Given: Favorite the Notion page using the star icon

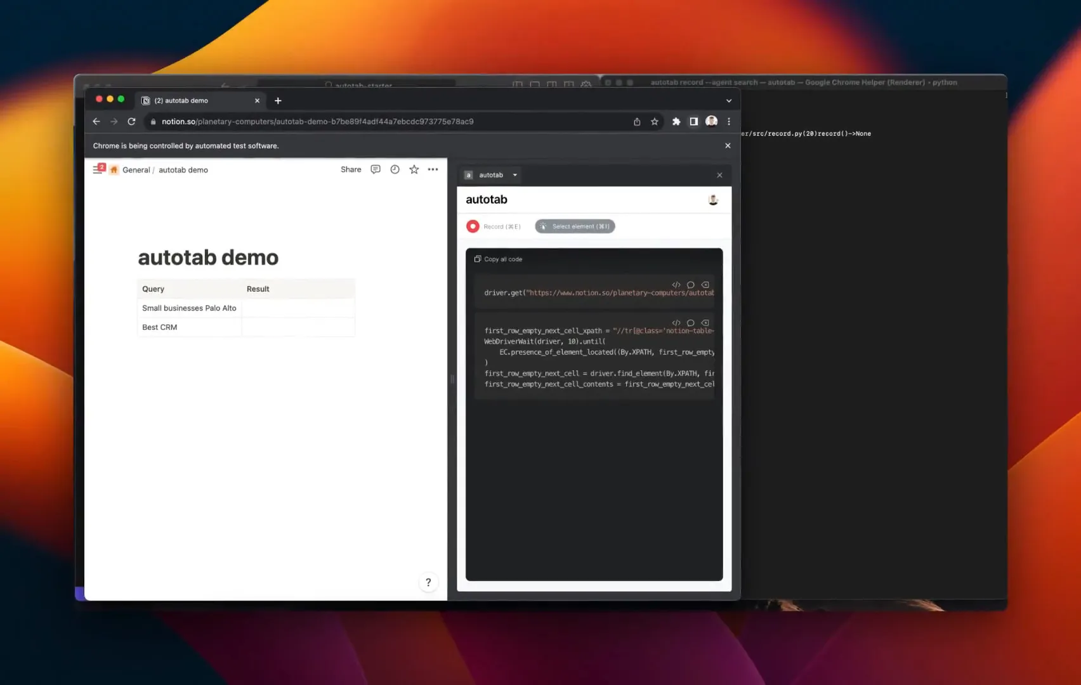Looking at the screenshot, I should pyautogui.click(x=414, y=169).
